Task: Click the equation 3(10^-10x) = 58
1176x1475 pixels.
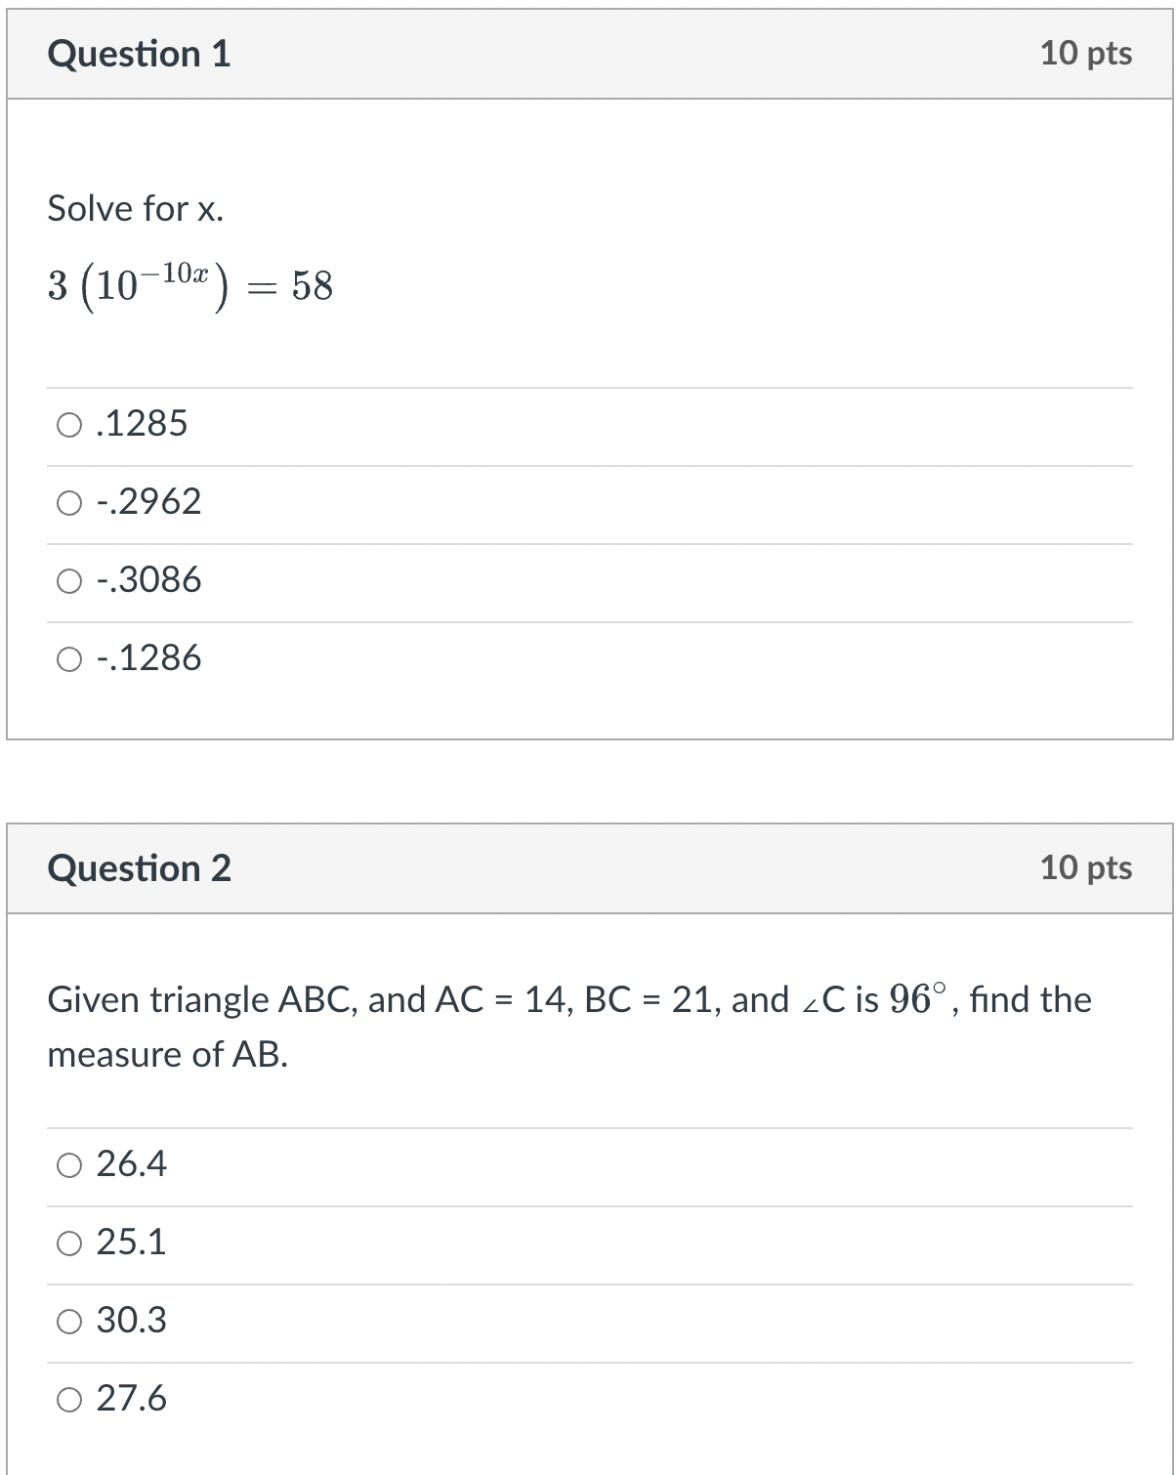Action: tap(190, 286)
